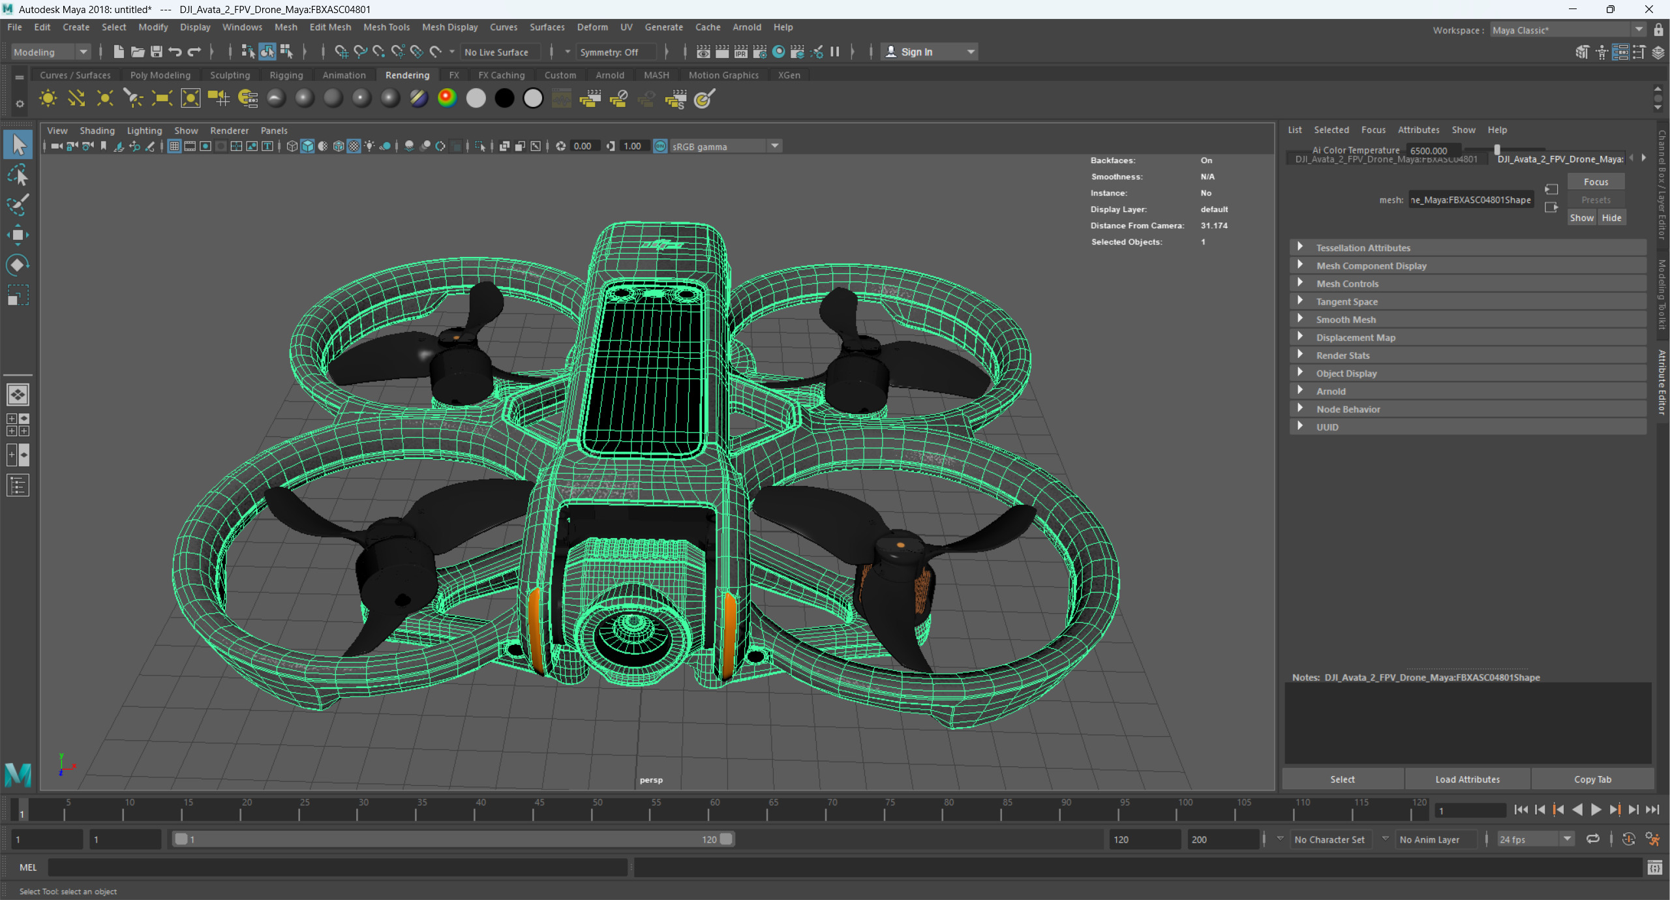The width and height of the screenshot is (1670, 900).
Task: Open the Render Settings clapperboard icon
Action: pyautogui.click(x=760, y=52)
